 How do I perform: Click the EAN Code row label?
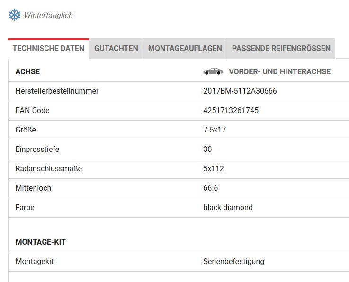click(32, 110)
